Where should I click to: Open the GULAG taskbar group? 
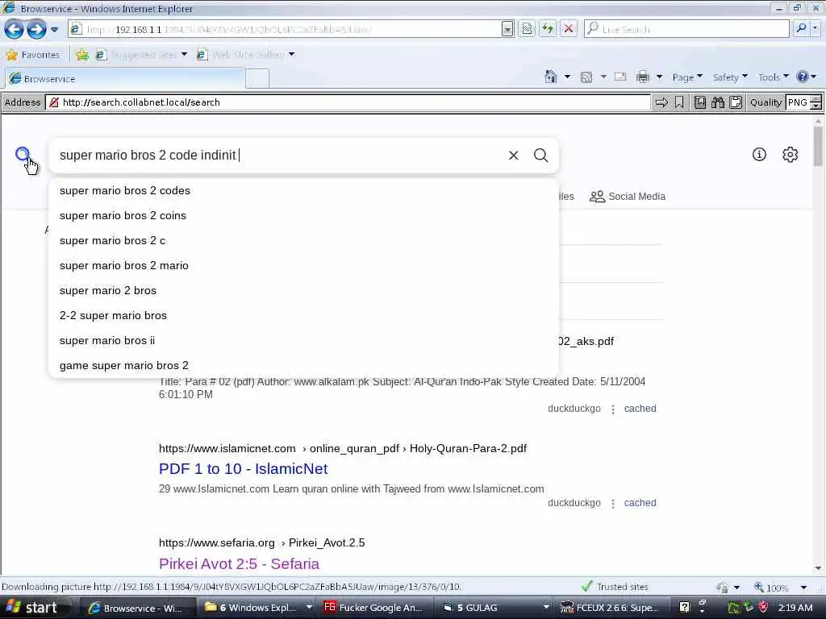[494, 608]
